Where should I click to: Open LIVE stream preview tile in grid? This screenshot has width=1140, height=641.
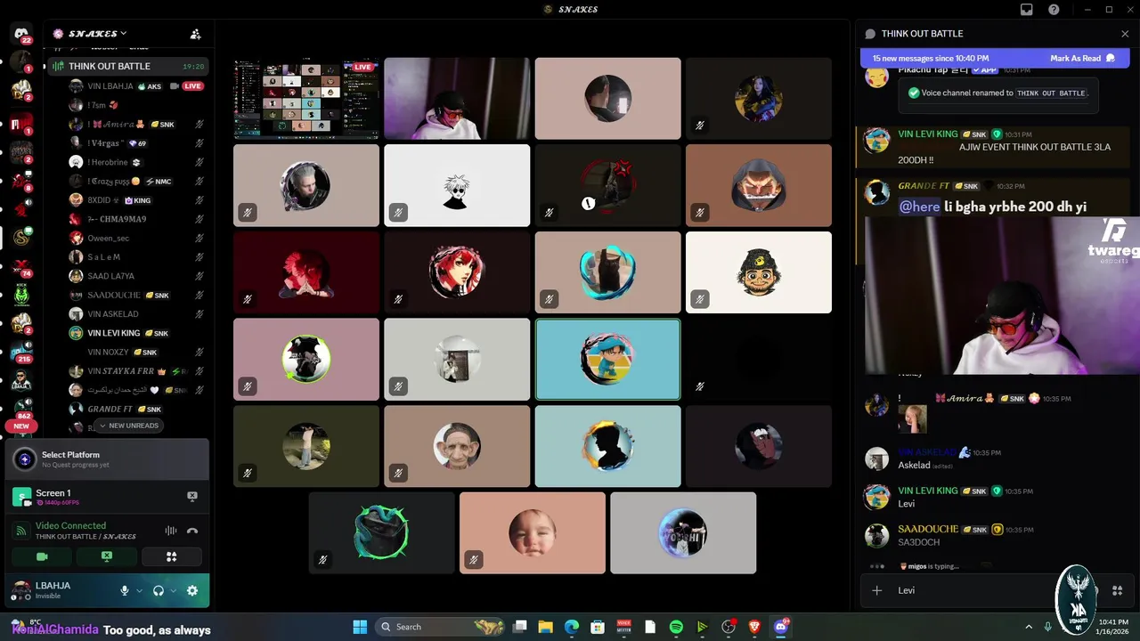[x=306, y=98]
